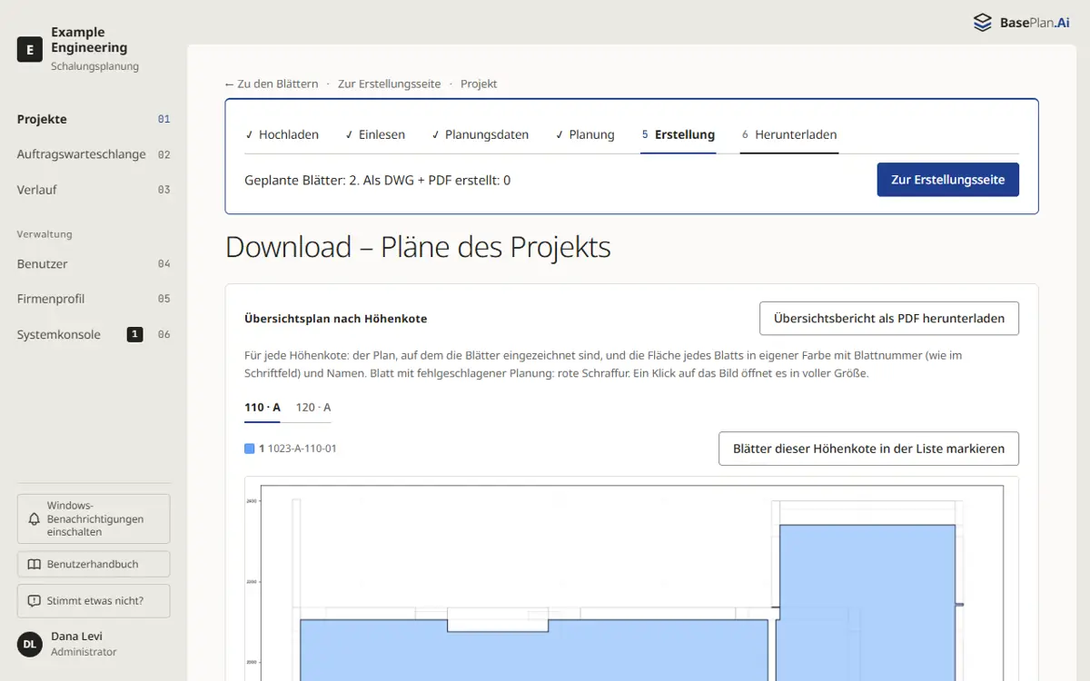Click the BasePlan.Ai logo icon
The height and width of the screenshot is (681, 1090).
click(983, 23)
